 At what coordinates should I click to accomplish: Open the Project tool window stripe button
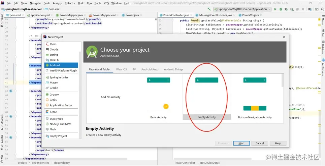click(2, 21)
